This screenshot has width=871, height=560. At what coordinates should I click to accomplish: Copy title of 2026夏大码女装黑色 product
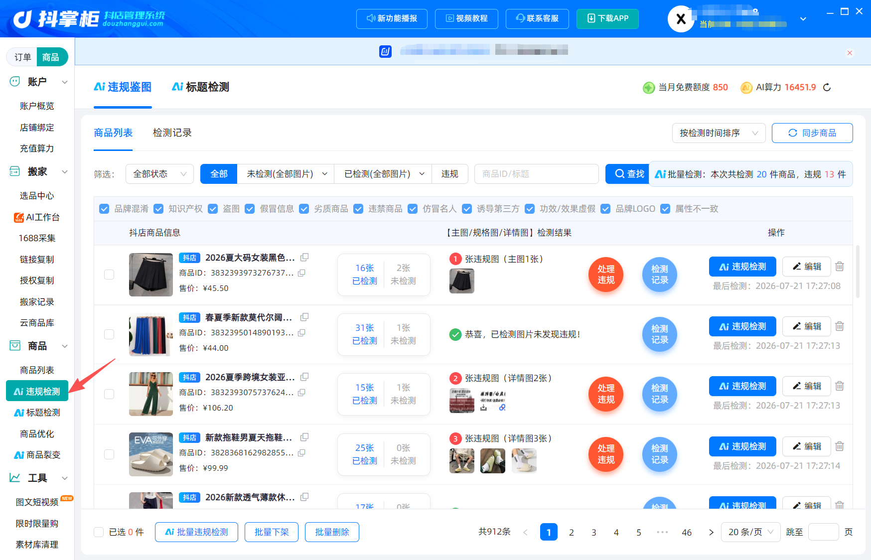click(x=304, y=257)
